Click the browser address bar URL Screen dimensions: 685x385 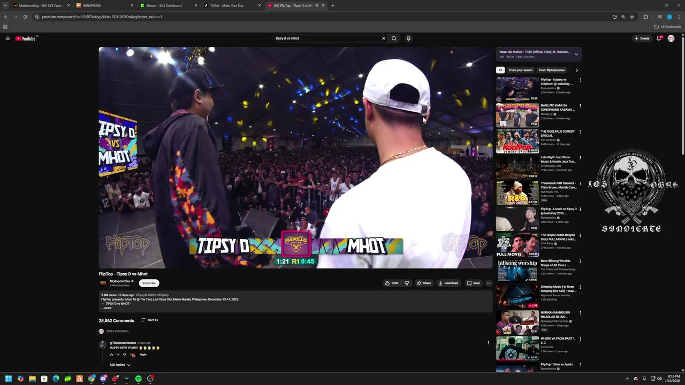[102, 17]
